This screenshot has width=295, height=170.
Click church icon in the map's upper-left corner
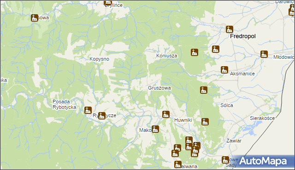(x=35, y=18)
